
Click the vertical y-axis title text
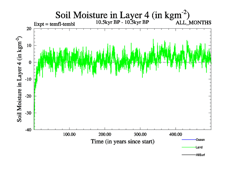pyautogui.click(x=20, y=79)
